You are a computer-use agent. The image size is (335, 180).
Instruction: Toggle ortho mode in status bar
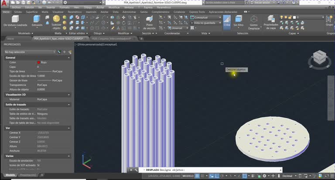[x=217, y=176]
